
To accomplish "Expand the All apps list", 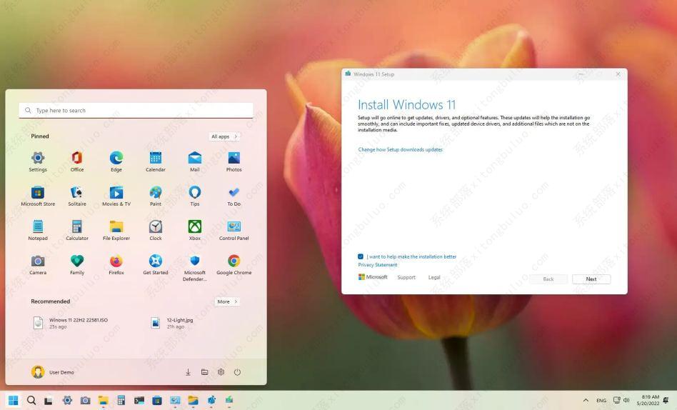I will [224, 136].
